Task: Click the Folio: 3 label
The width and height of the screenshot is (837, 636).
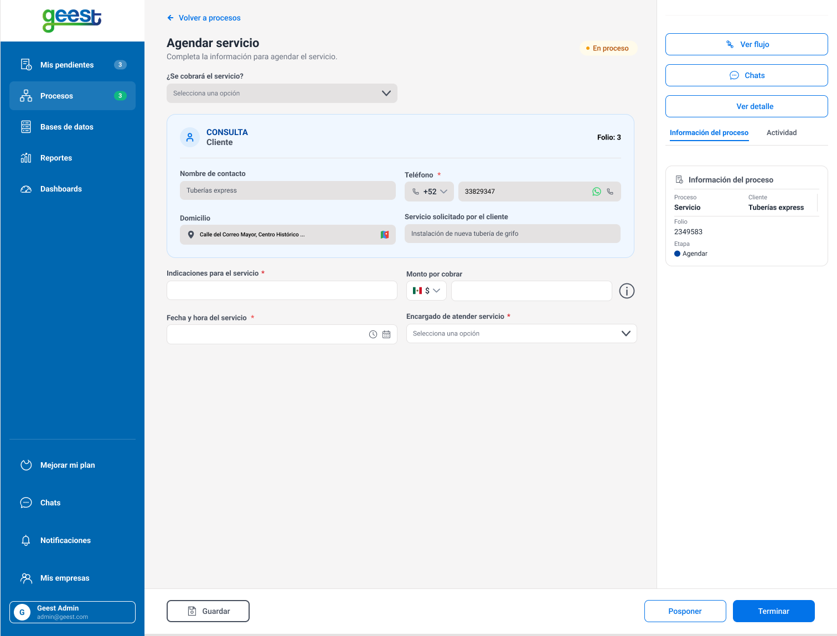Action: [609, 137]
